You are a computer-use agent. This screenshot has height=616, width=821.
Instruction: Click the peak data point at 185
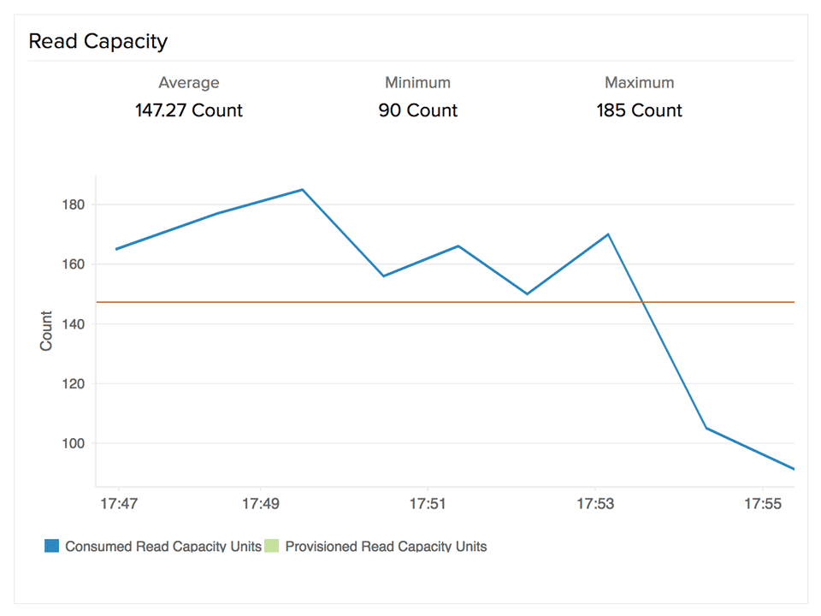[x=302, y=189]
